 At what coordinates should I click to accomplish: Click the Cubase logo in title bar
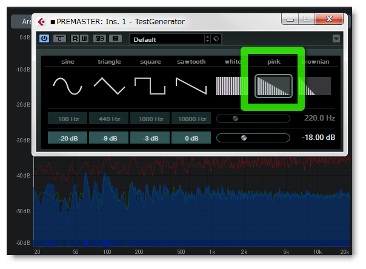coord(41,22)
